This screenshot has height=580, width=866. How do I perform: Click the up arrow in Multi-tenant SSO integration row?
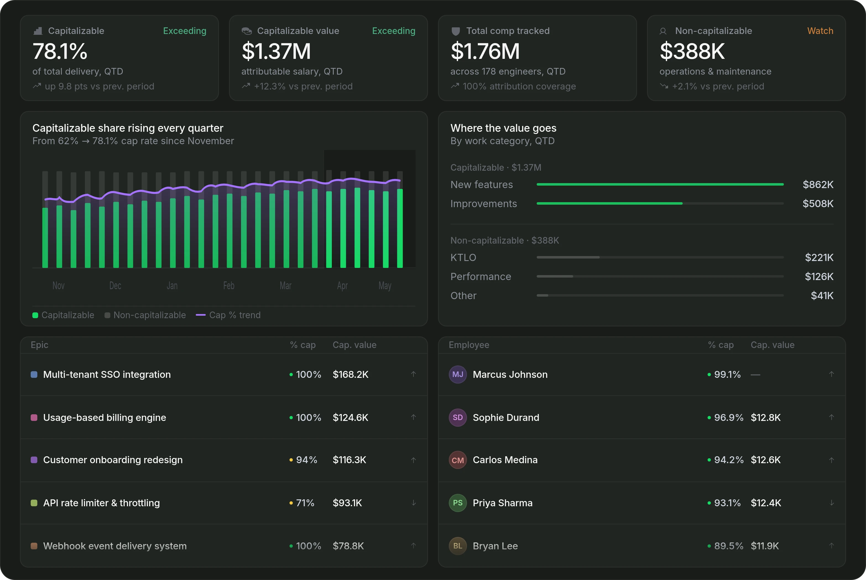tap(414, 374)
